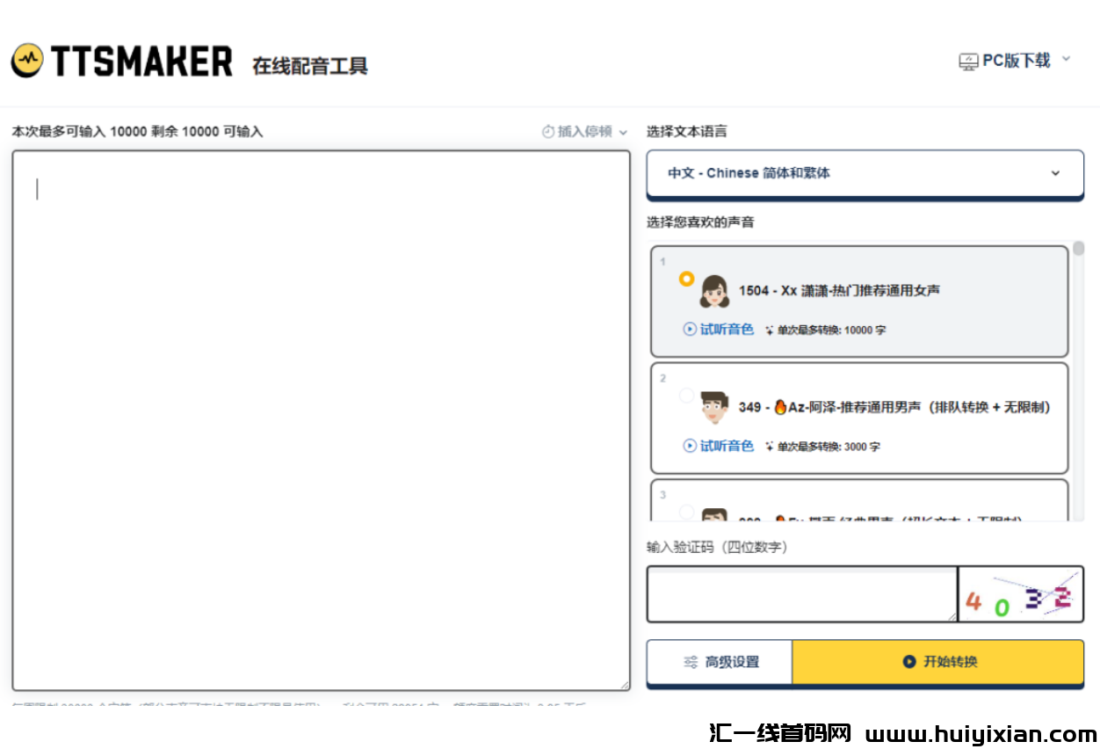Click the sliders icon inside 高级设置 button
Image resolution: width=1100 pixels, height=749 pixels.
tap(690, 662)
